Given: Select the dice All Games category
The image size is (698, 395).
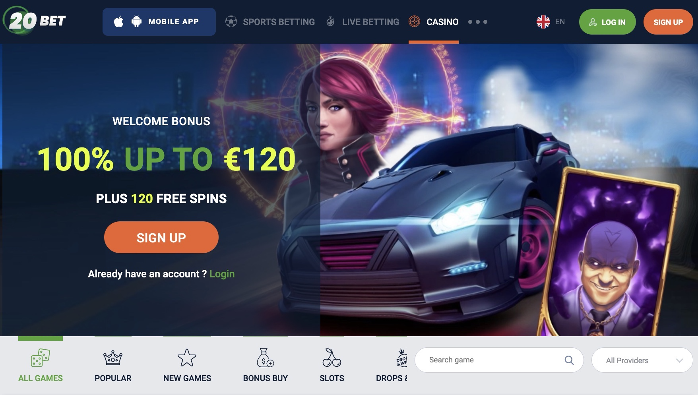Looking at the screenshot, I should point(41,366).
